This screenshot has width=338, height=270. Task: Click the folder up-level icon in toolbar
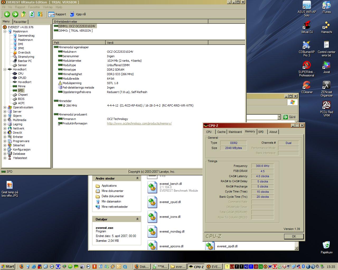(24, 14)
